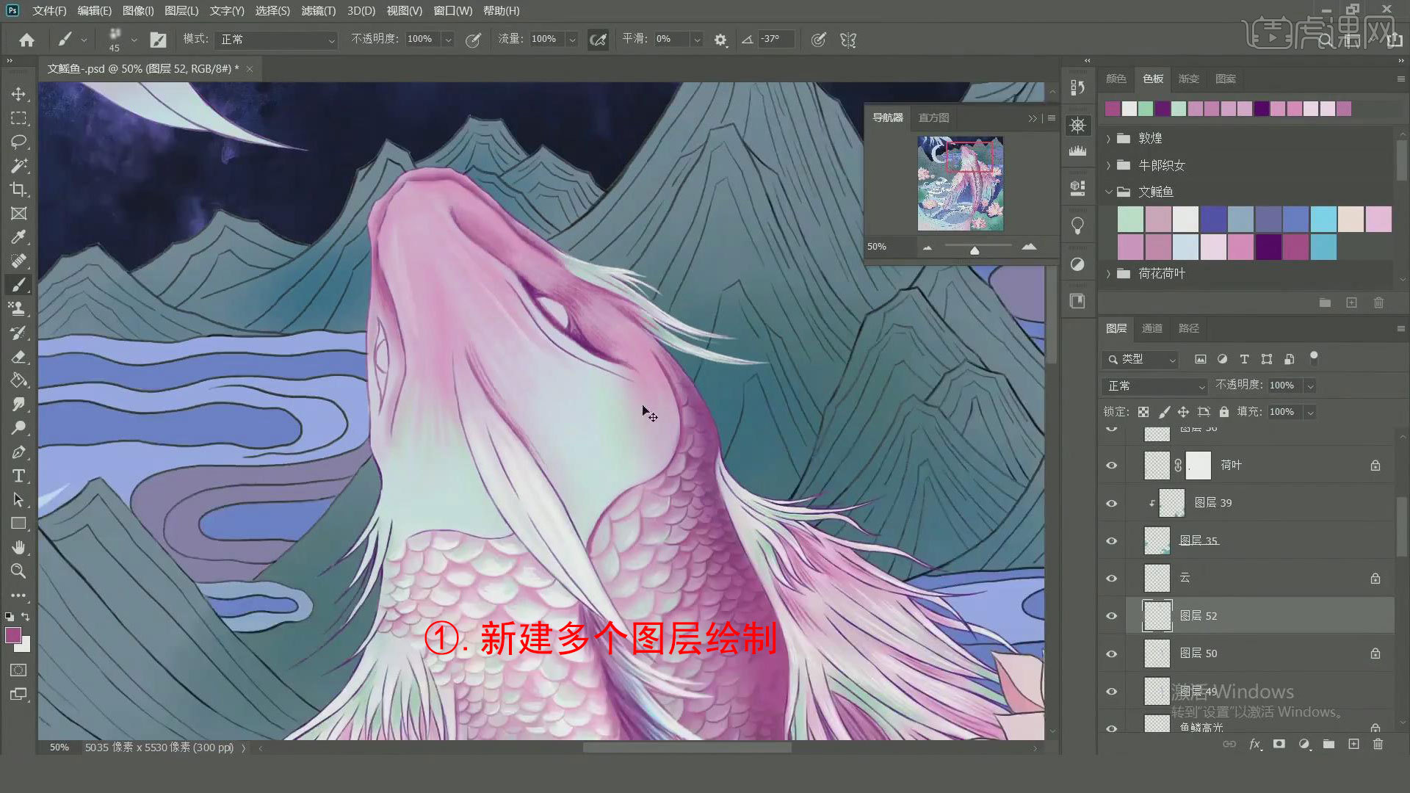
Task: Enable symmetry paint butterfly icon
Action: (x=848, y=40)
